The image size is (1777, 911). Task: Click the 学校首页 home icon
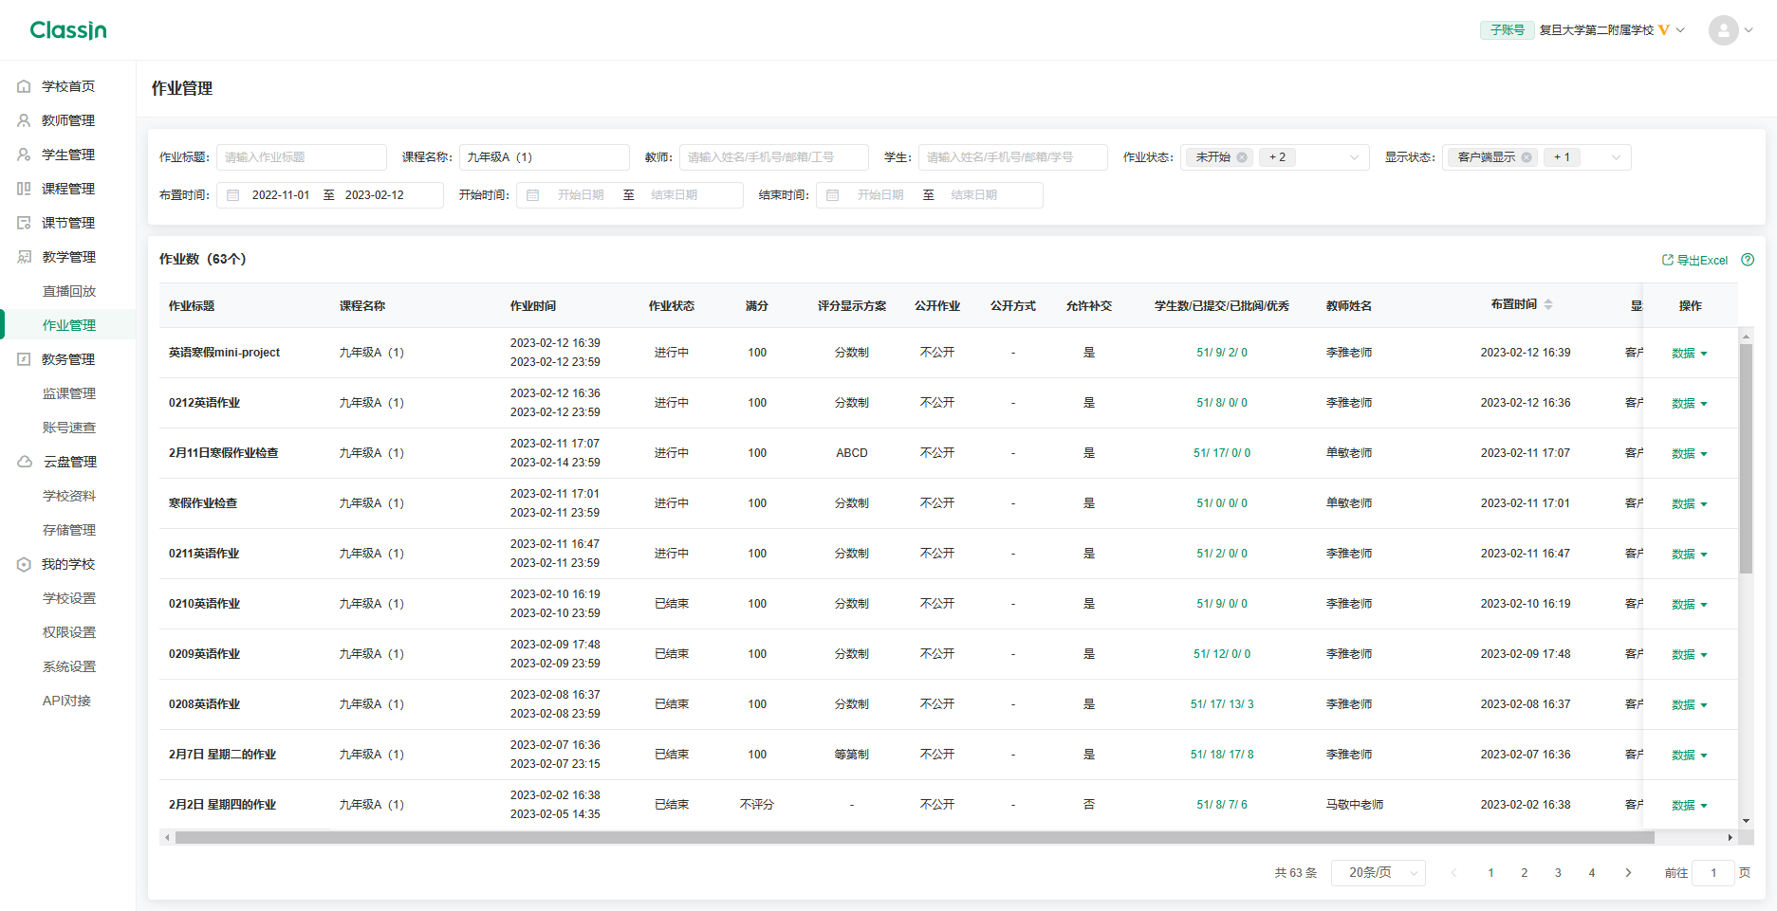coord(24,86)
